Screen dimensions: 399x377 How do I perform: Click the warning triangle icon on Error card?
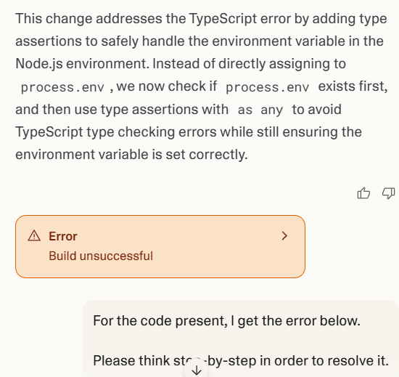(34, 236)
